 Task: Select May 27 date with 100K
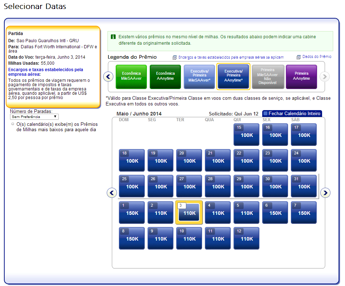(189, 186)
